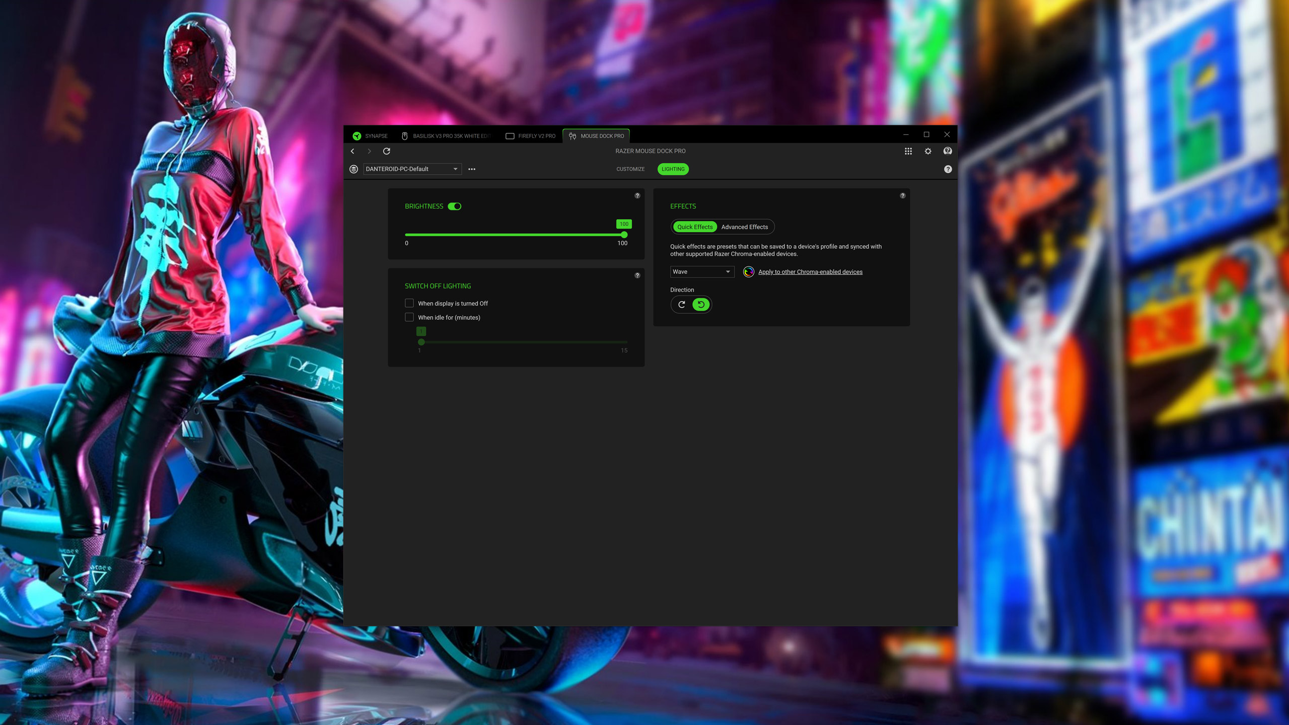The width and height of the screenshot is (1289, 725).
Task: Open the CUSTOMIZE sub-tab
Action: click(x=630, y=169)
